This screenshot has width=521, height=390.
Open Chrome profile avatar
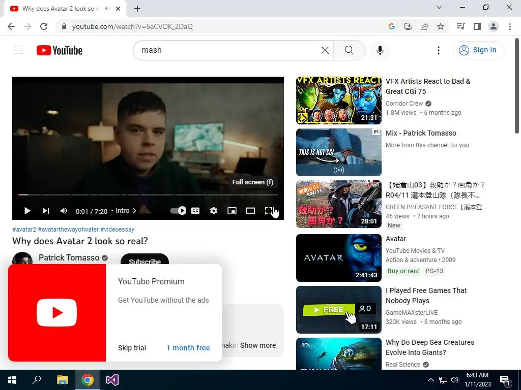pos(494,26)
